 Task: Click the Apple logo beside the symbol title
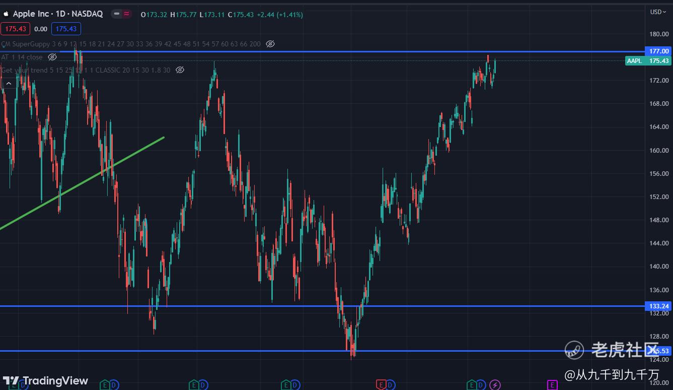point(6,14)
